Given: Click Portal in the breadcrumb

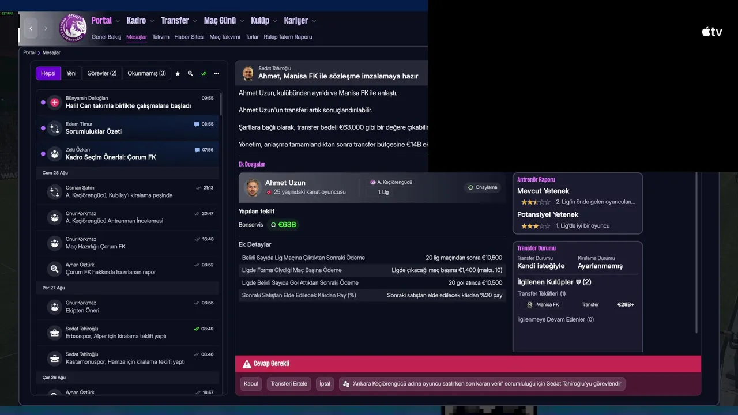Looking at the screenshot, I should tap(29, 52).
